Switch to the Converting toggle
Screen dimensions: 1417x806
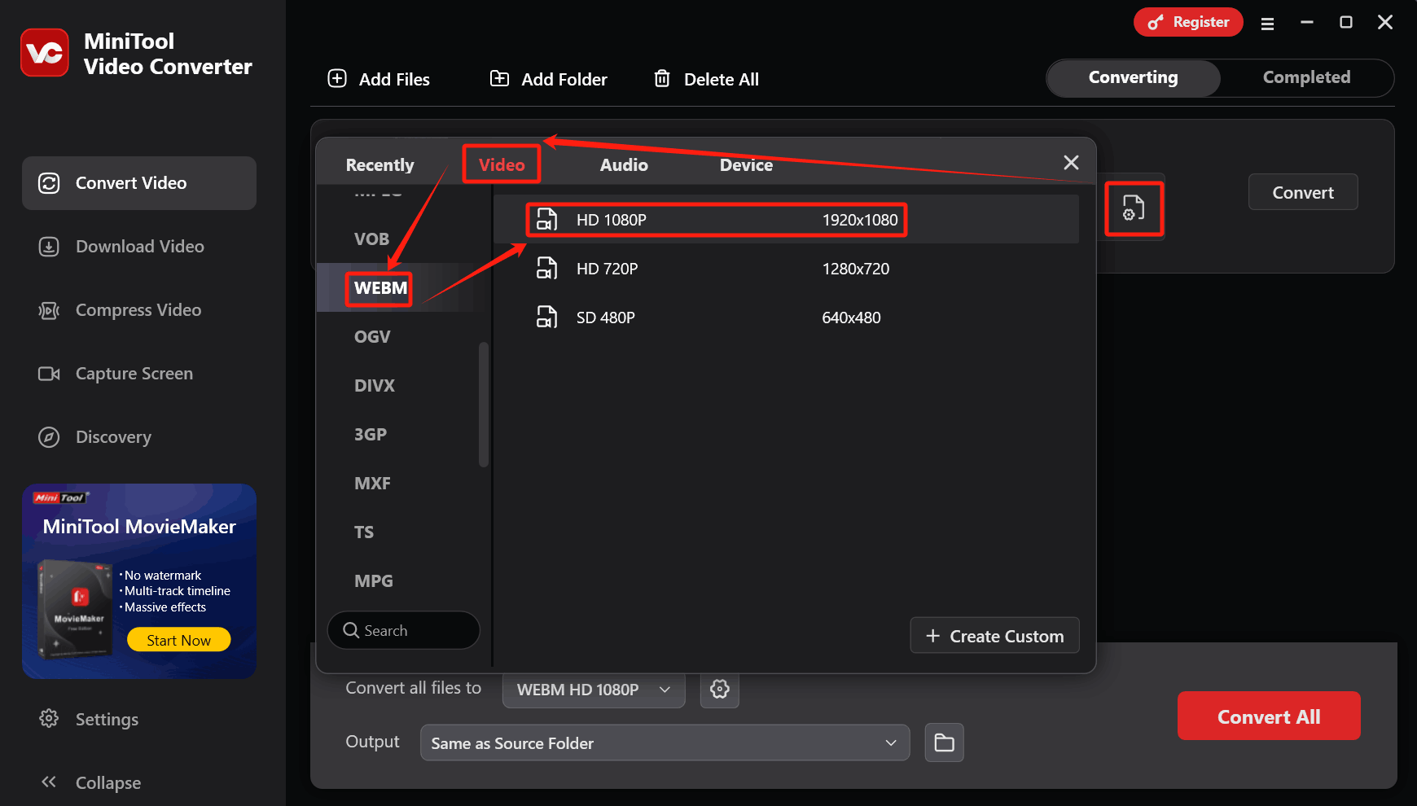(1133, 77)
